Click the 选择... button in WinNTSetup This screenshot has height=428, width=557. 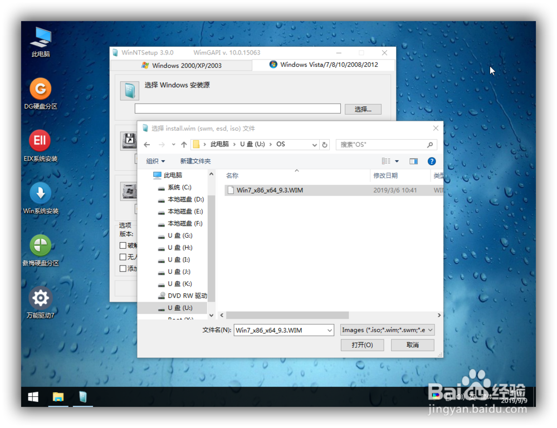point(363,109)
